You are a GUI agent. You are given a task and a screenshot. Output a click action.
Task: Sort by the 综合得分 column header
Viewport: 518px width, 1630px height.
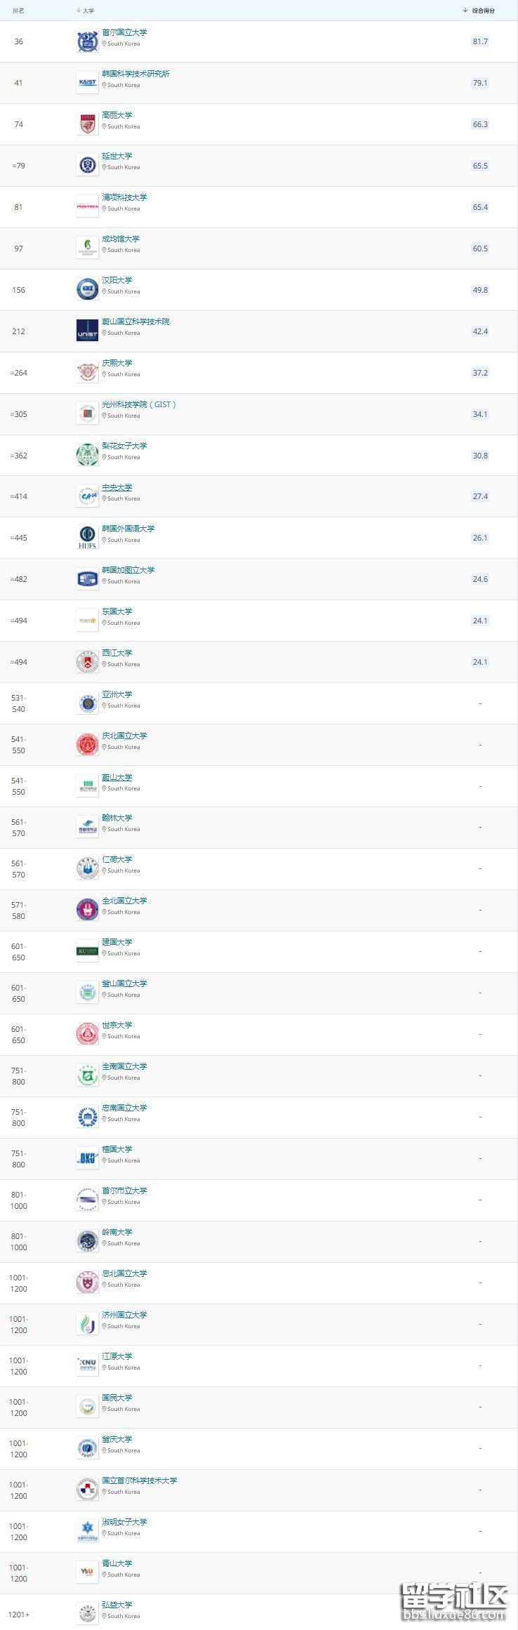tap(482, 11)
